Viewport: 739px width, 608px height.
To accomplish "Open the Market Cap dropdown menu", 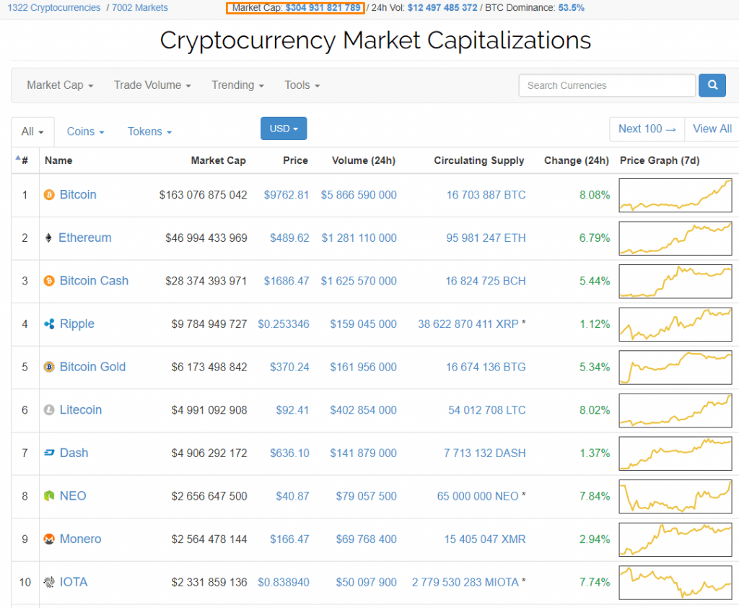I will (60, 85).
